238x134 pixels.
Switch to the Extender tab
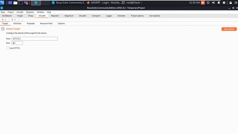pyautogui.click(x=122, y=16)
